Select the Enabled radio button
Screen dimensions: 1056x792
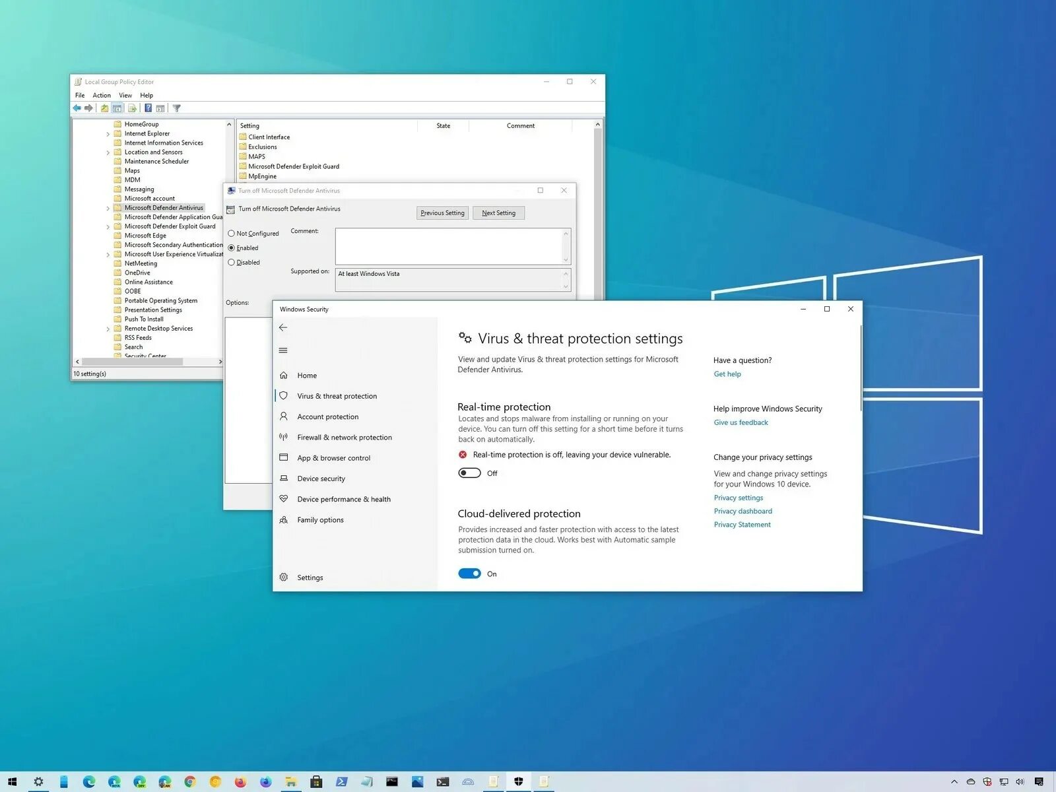[231, 248]
